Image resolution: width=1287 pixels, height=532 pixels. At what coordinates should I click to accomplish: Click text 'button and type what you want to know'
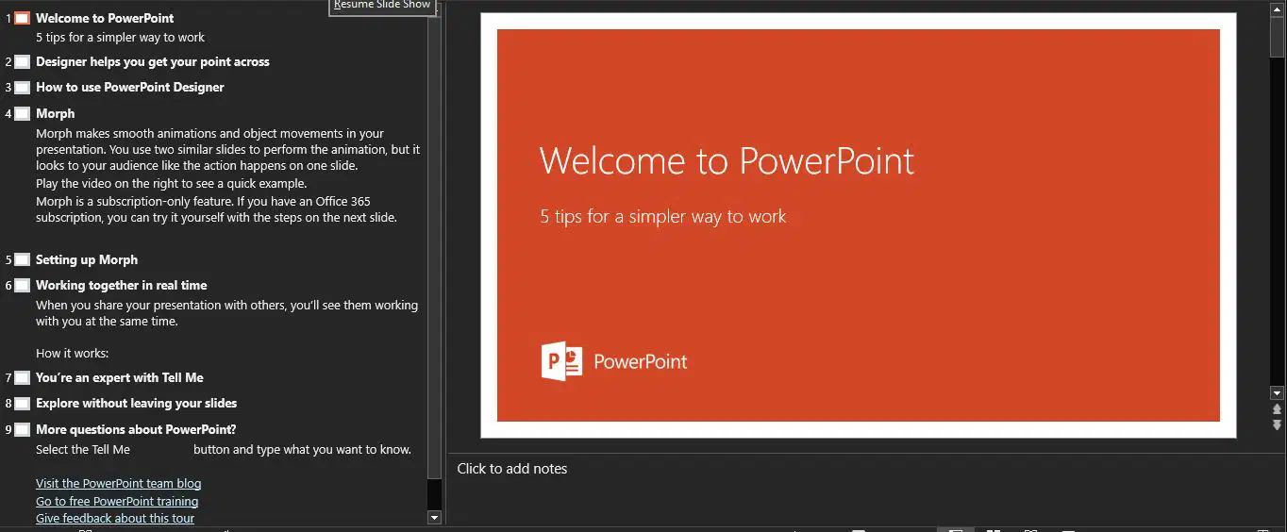point(302,450)
